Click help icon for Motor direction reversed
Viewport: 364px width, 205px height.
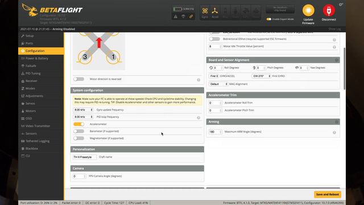(x=198, y=80)
